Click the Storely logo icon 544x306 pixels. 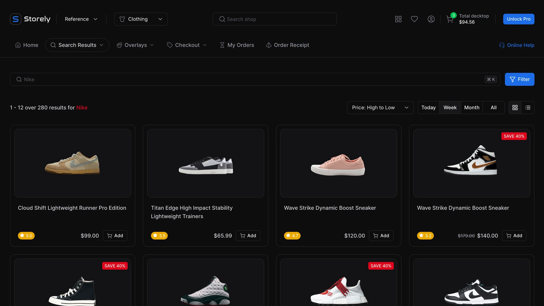16,19
